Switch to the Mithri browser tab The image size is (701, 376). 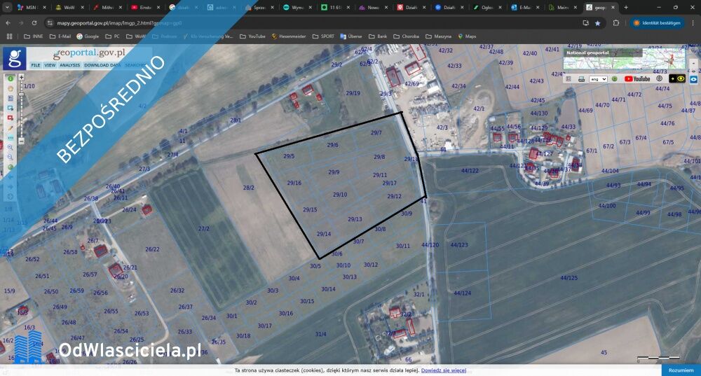point(108,7)
